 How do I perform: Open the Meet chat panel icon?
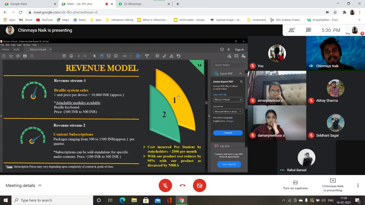(308, 30)
